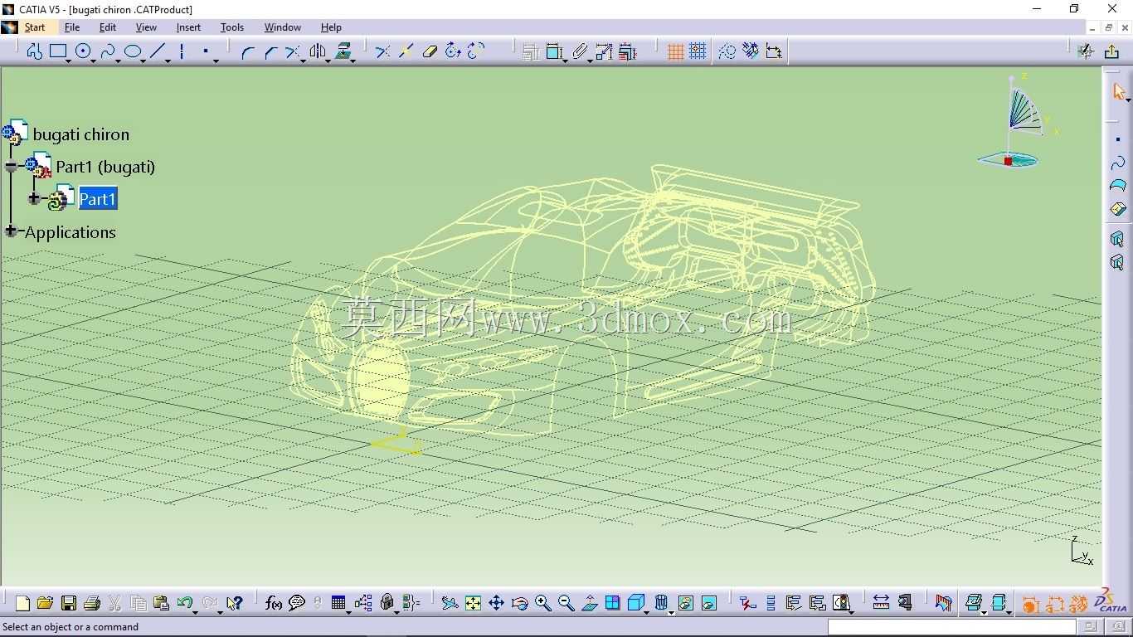Collapse the Part1 (bugati) tree node
Viewport: 1133px width, 637px height.
[11, 166]
